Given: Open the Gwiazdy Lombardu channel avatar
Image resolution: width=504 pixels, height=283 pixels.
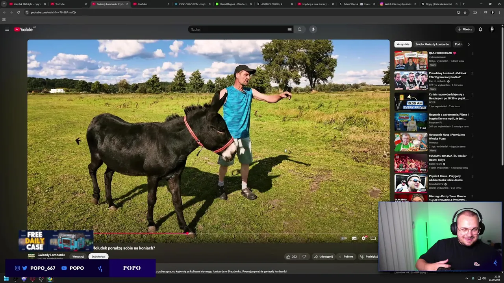Looking at the screenshot, I should pyautogui.click(x=31, y=256).
